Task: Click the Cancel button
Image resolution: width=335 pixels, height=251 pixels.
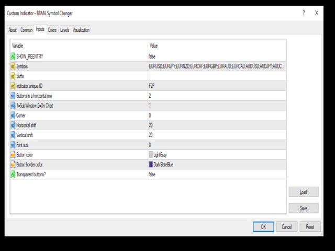Action: (x=287, y=226)
